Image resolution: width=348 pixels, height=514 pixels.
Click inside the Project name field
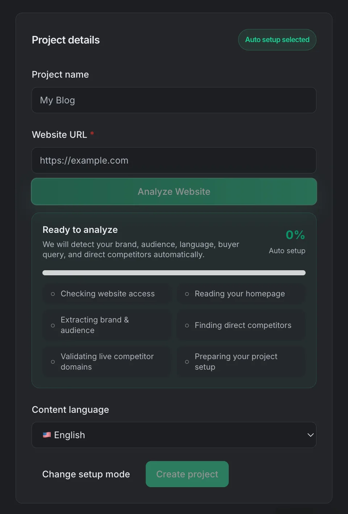tap(174, 100)
